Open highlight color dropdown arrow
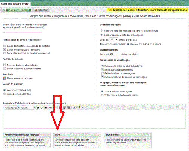The width and height of the screenshot is (189, 151). point(83,108)
